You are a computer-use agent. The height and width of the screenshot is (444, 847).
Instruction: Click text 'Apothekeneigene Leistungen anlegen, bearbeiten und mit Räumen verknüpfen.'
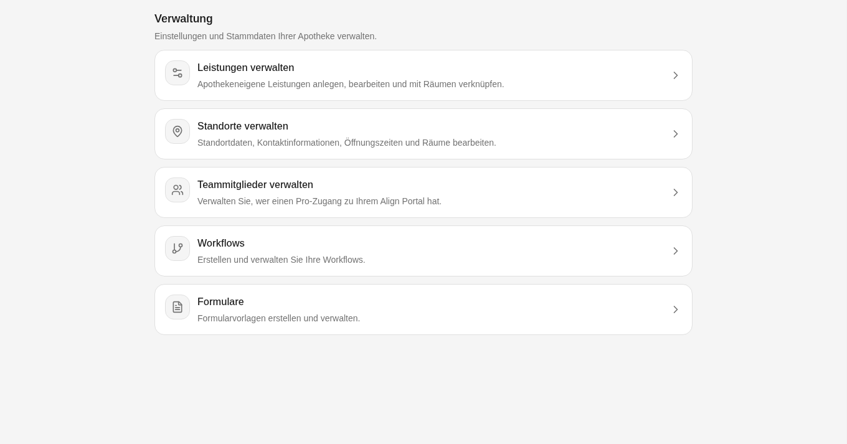coord(351,84)
